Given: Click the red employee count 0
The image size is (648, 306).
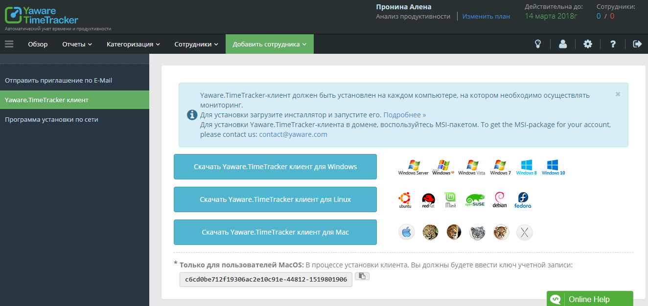Looking at the screenshot, I should (612, 16).
